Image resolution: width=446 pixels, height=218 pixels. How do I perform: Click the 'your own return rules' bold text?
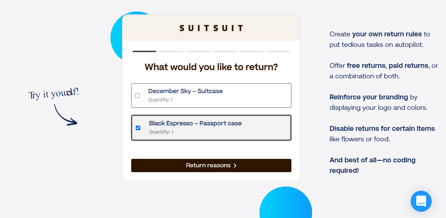387,34
